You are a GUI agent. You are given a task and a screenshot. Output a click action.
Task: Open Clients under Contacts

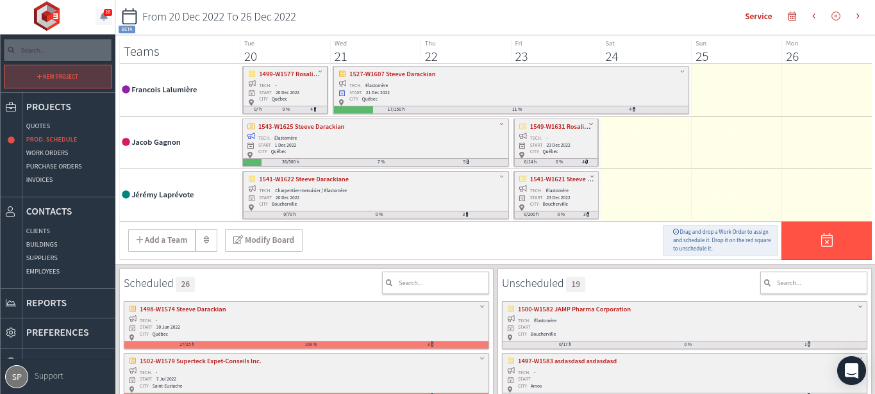pyautogui.click(x=38, y=231)
